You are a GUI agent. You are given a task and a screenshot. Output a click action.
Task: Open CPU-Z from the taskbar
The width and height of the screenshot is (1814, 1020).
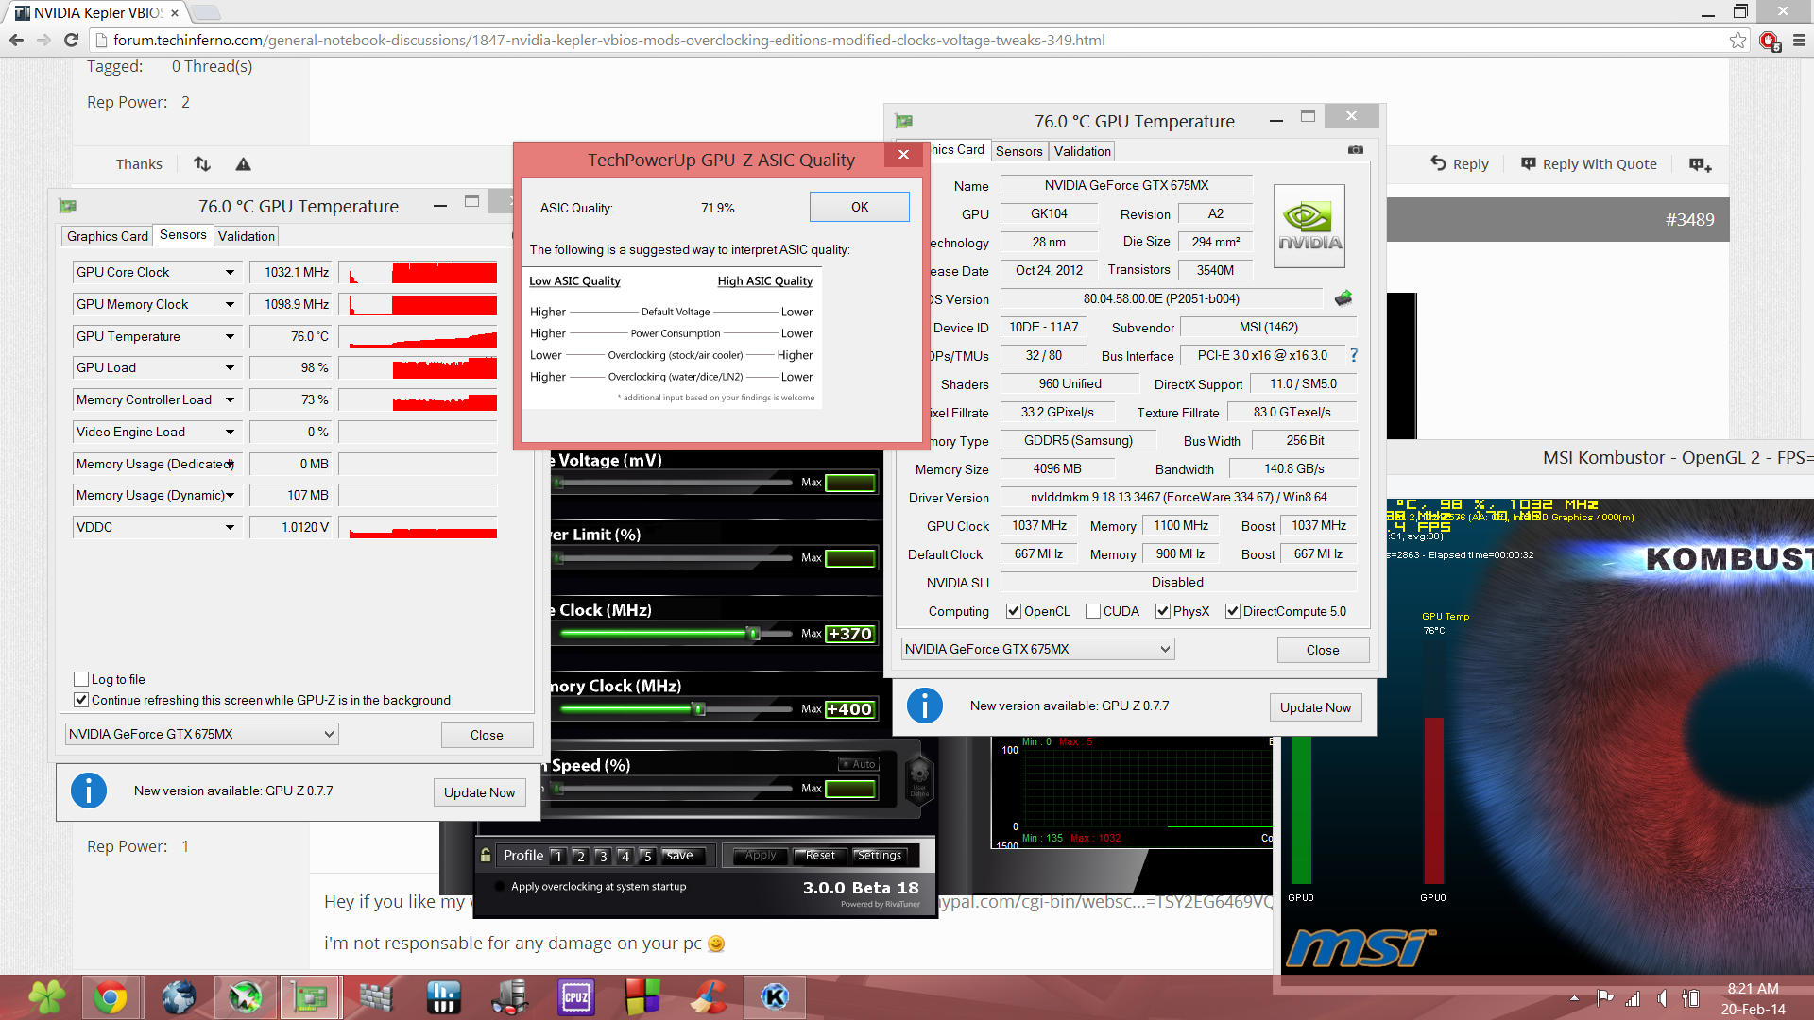pos(575,997)
